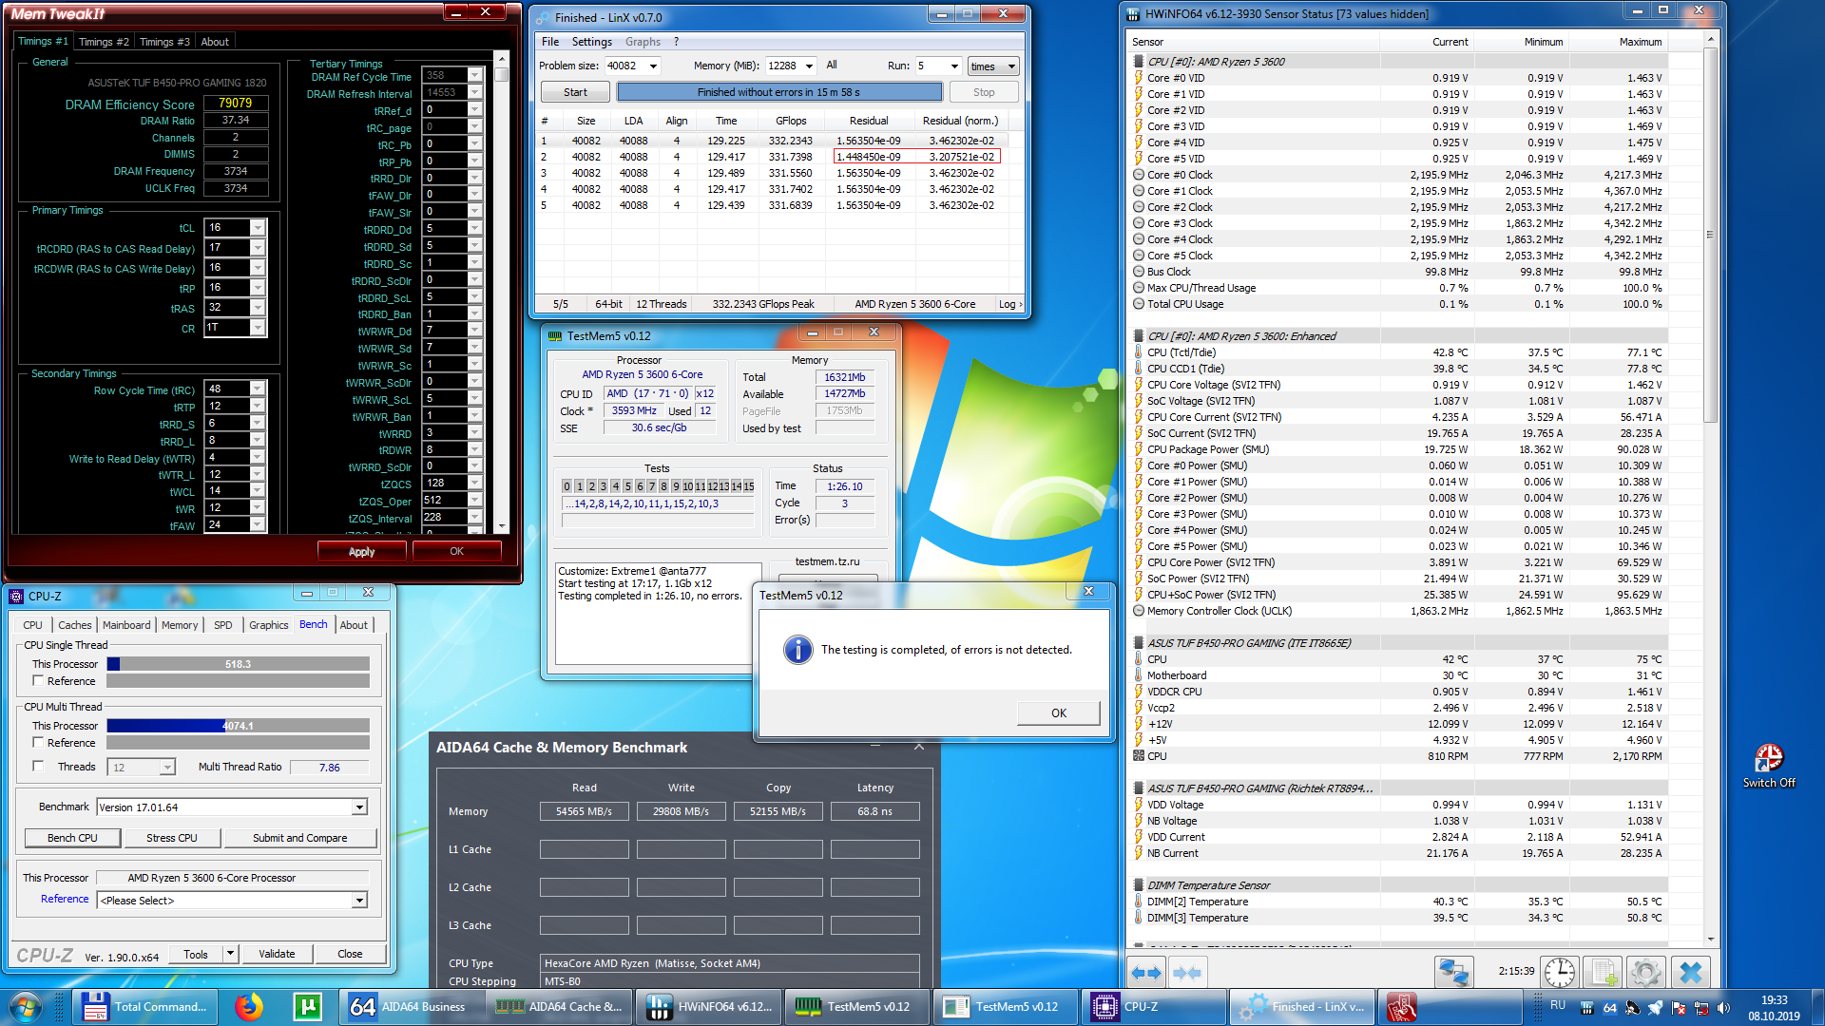Enable the Single Thread Reference checkbox
Image resolution: width=1825 pixels, height=1026 pixels.
click(x=39, y=680)
